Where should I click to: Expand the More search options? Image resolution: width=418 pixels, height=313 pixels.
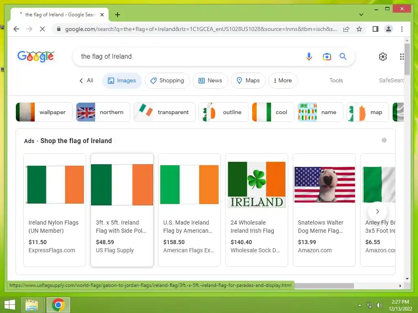[x=283, y=80]
